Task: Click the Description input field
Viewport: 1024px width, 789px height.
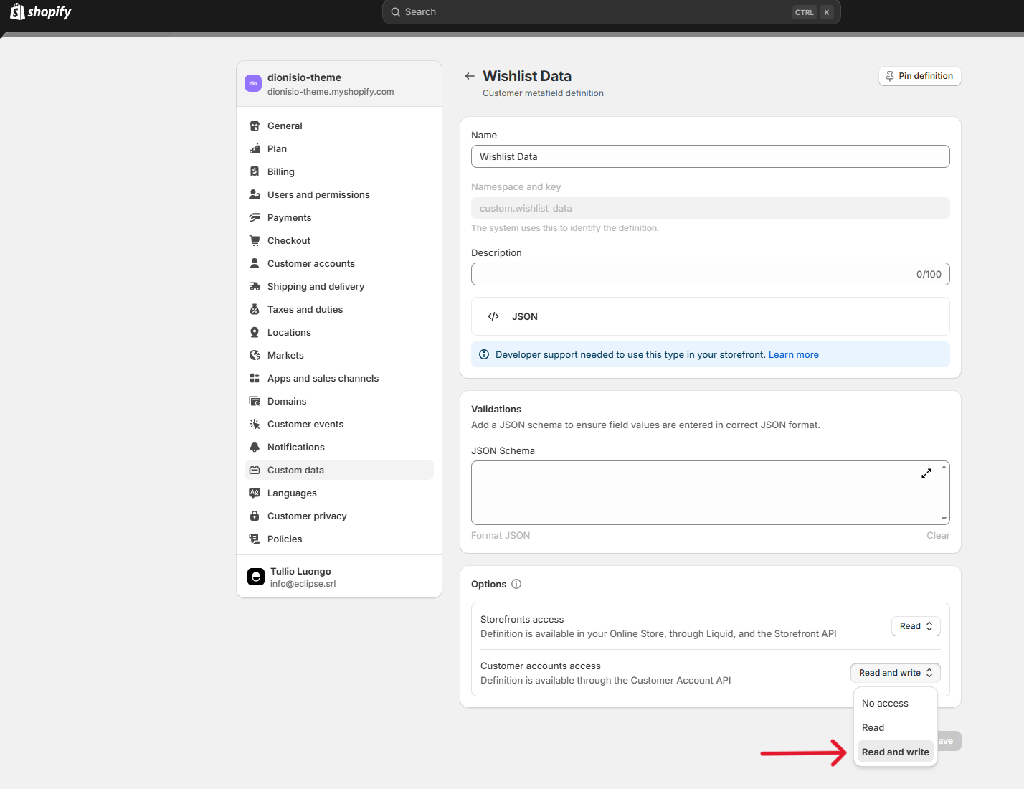Action: [688, 274]
